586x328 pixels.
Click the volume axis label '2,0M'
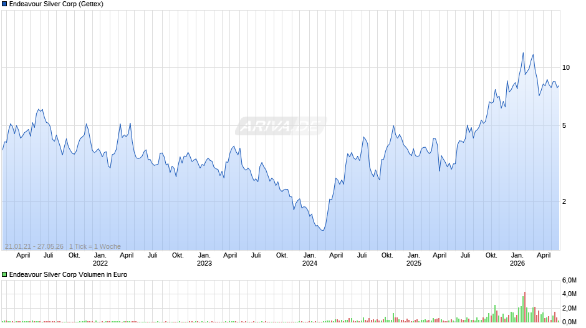569,308
